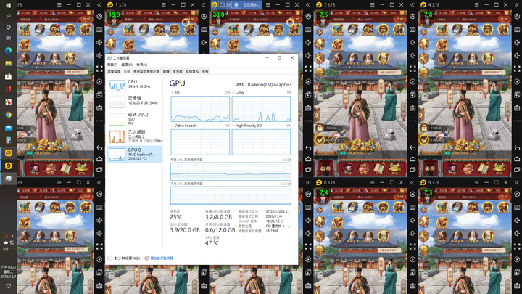Select 磁碟 0 (C:) in the performance list
The image size is (522, 294).
[x=134, y=118]
